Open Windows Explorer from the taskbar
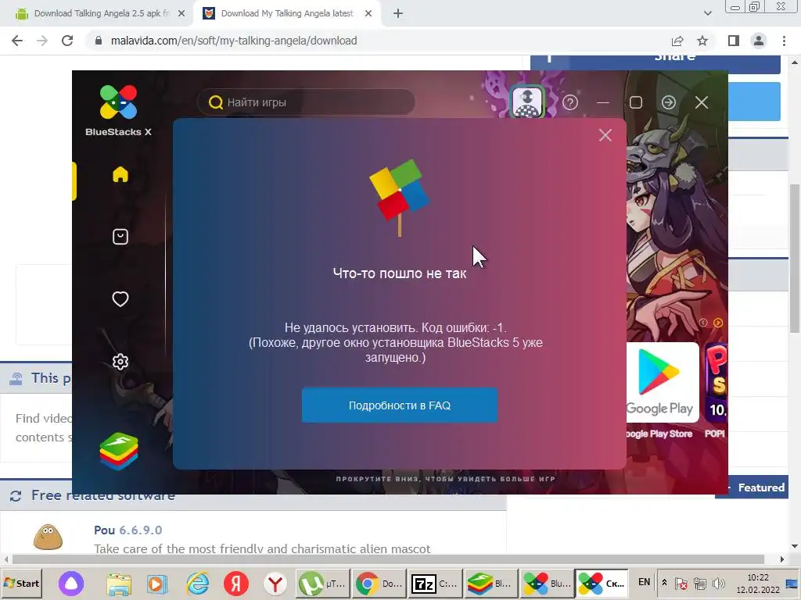Screen dimensions: 801x600 pyautogui.click(x=119, y=584)
